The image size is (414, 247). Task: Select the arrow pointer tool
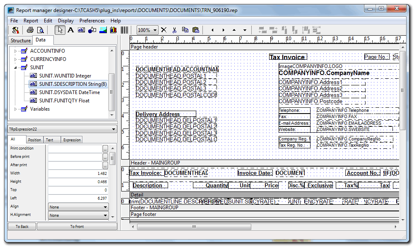pos(60,30)
